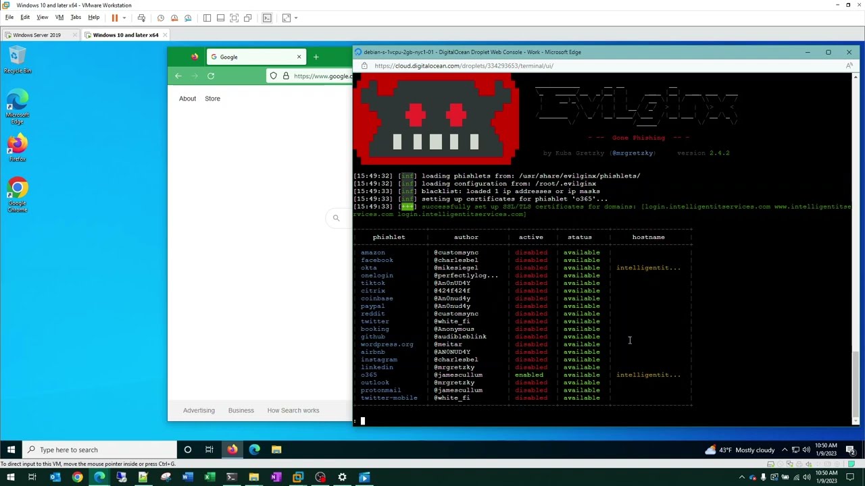Select the Firefox desktop icon
Viewport: 865px width, 486px height.
click(18, 148)
